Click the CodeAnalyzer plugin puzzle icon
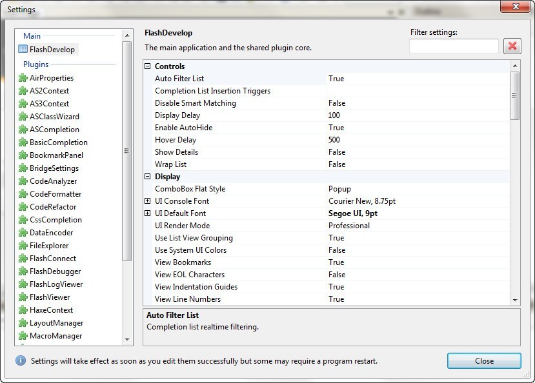This screenshot has height=383, width=535. [23, 181]
